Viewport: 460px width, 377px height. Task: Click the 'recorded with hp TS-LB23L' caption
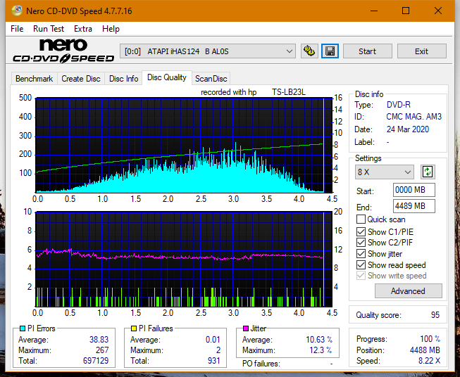coord(253,92)
